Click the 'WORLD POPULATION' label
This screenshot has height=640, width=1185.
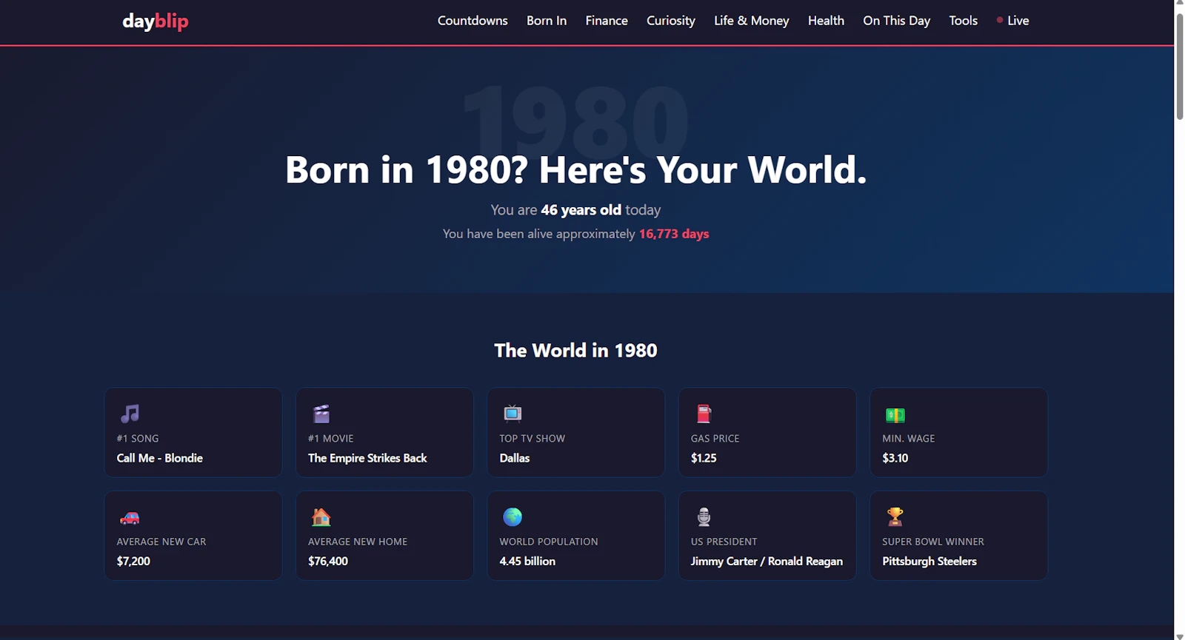click(549, 542)
